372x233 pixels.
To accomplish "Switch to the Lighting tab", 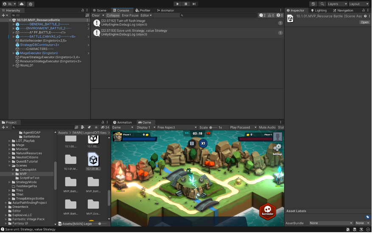I will 319,10.
